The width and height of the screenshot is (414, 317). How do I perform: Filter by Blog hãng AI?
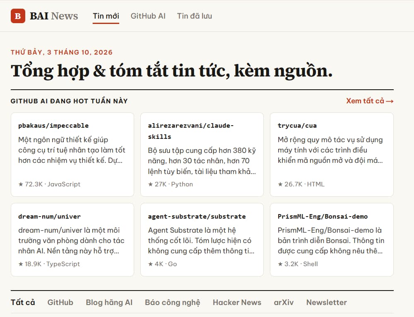(109, 302)
